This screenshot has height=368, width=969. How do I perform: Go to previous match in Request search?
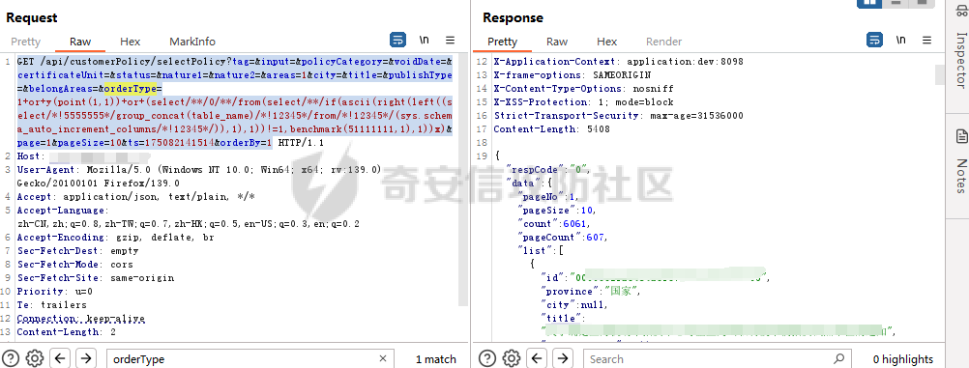coord(59,358)
